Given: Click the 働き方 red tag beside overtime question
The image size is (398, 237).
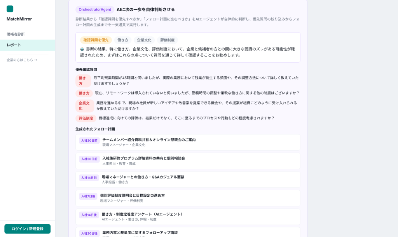Looking at the screenshot, I should [83, 81].
